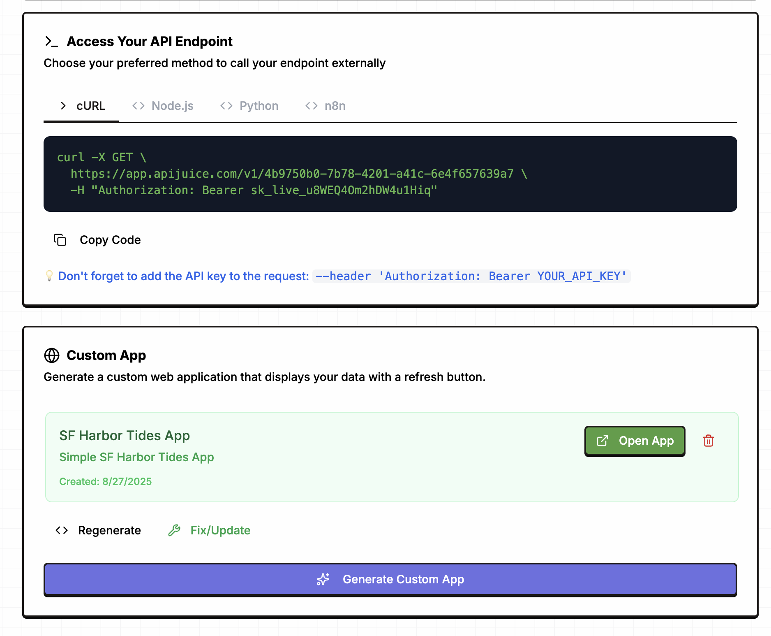The height and width of the screenshot is (636, 771).
Task: Click the globe icon beside Custom App
Action: (52, 355)
